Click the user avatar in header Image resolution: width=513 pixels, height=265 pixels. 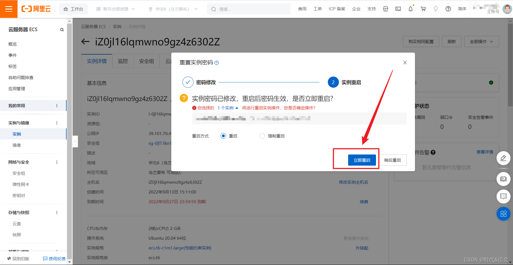point(507,9)
